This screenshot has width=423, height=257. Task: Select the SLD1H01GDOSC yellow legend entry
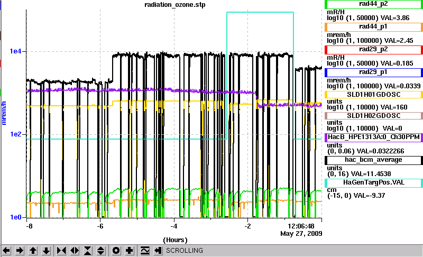pyautogui.click(x=374, y=95)
